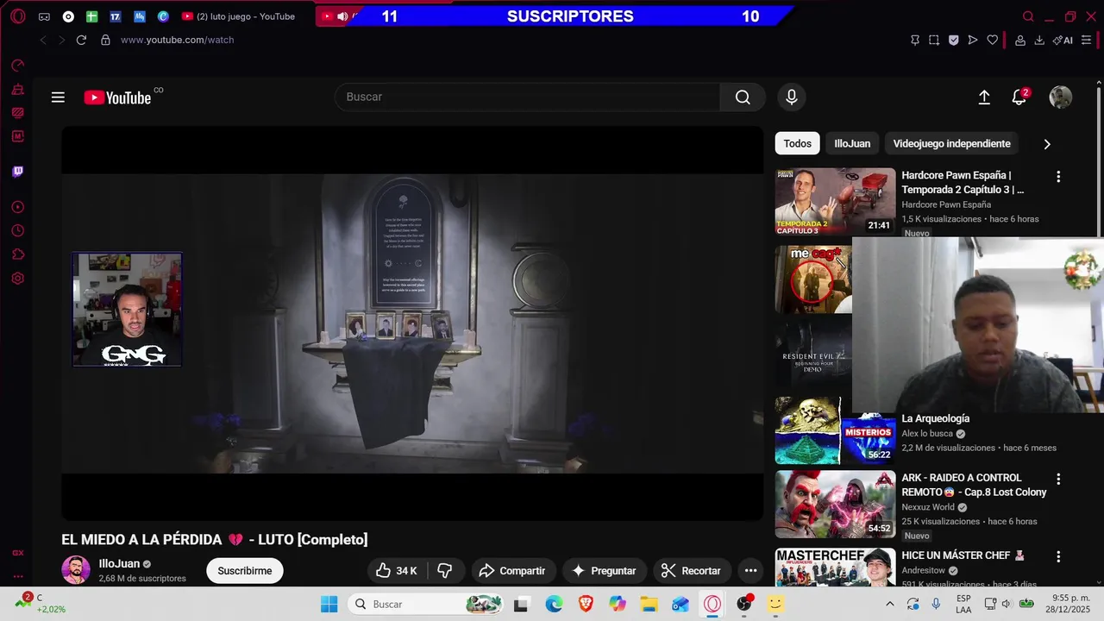Screen dimensions: 1104x621
Task: Open more video actions three-dots menu
Action: click(x=750, y=570)
